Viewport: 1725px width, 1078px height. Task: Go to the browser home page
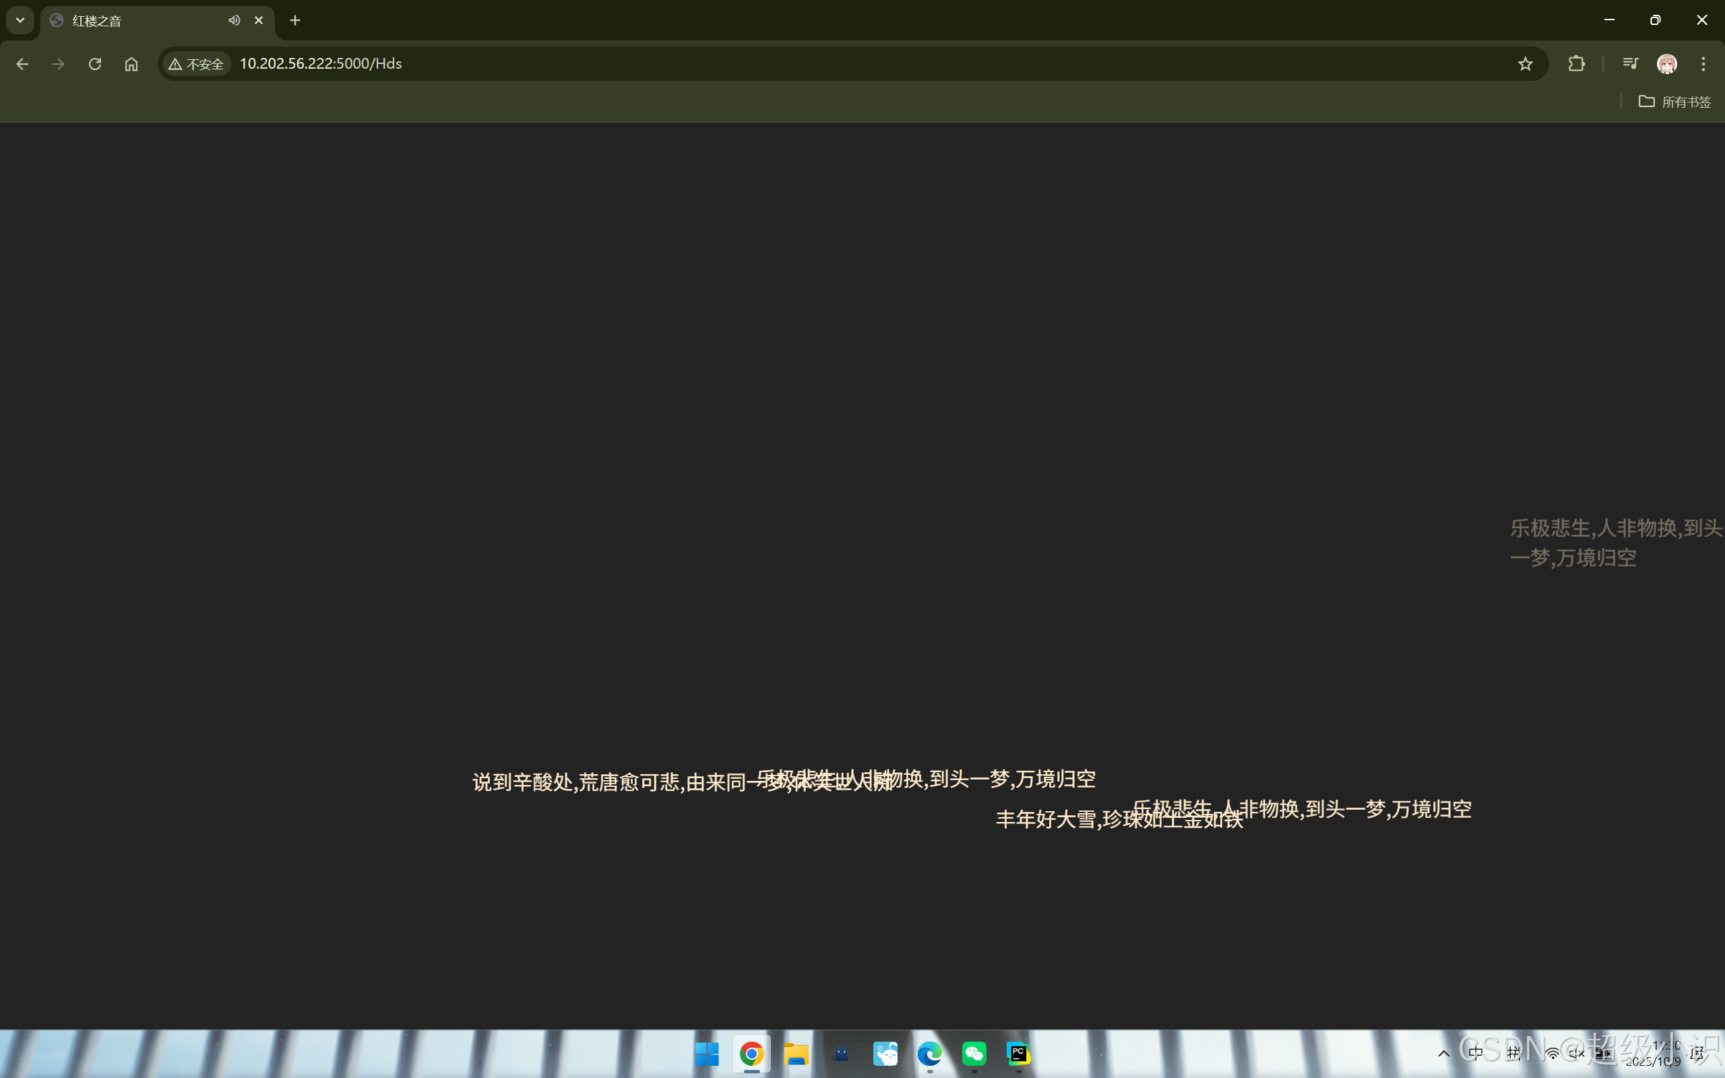point(131,64)
